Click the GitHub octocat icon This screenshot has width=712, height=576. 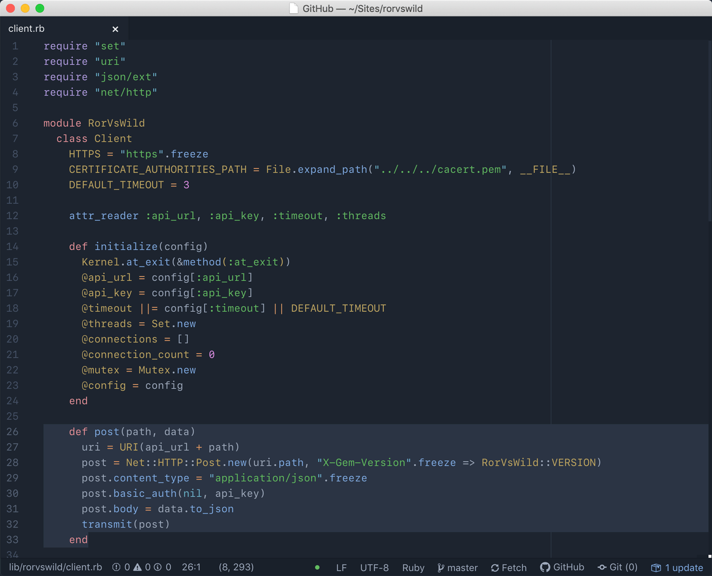(x=545, y=567)
